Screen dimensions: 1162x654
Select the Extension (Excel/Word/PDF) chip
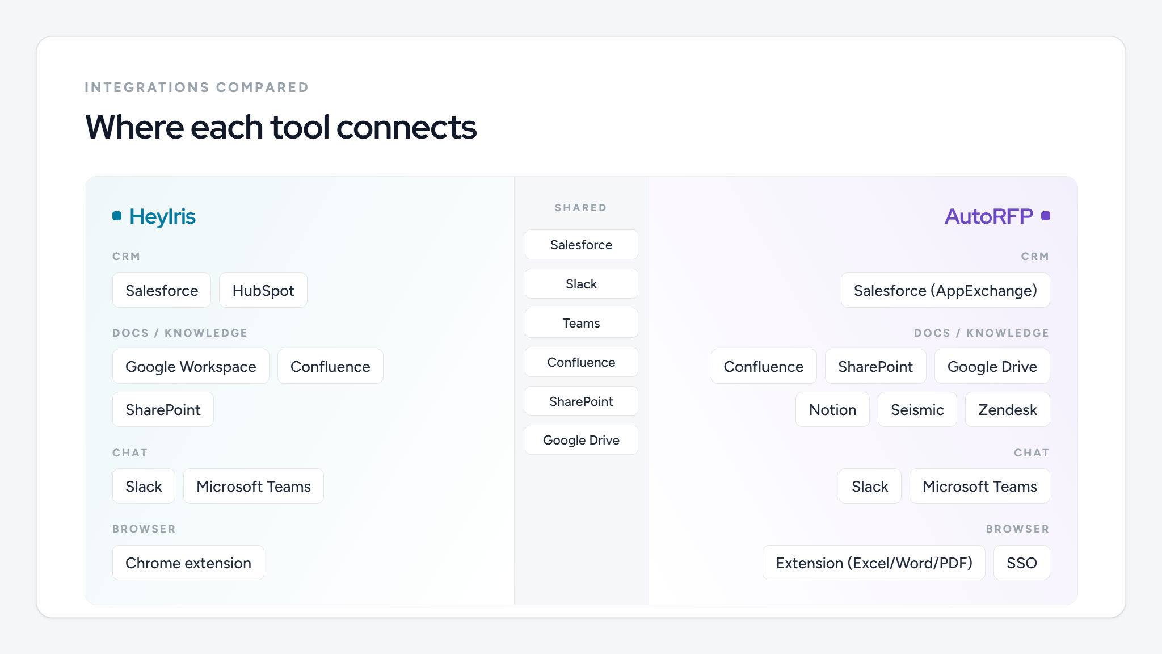pos(874,563)
